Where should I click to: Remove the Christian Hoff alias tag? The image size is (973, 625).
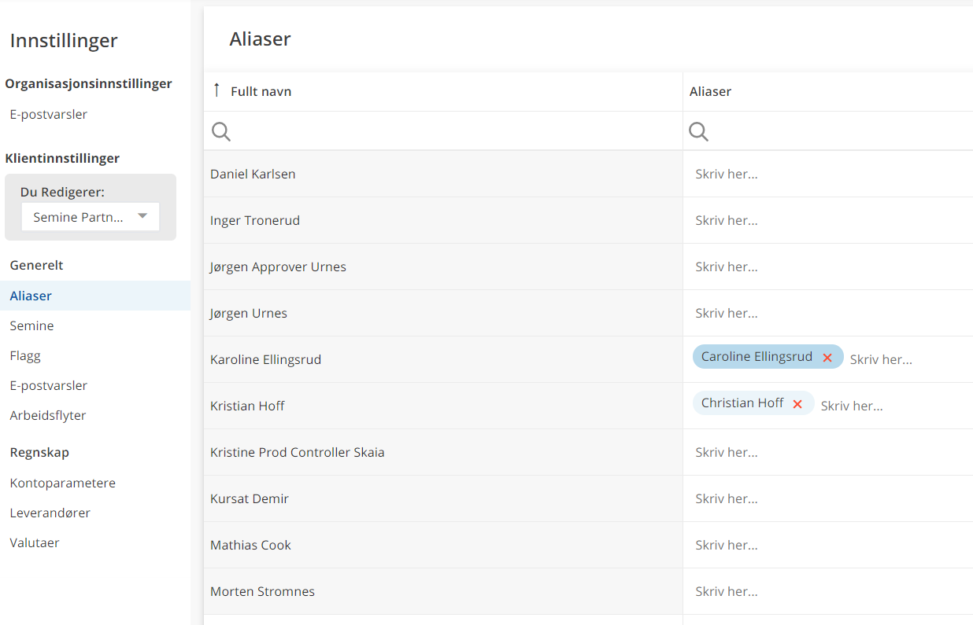pyautogui.click(x=797, y=404)
